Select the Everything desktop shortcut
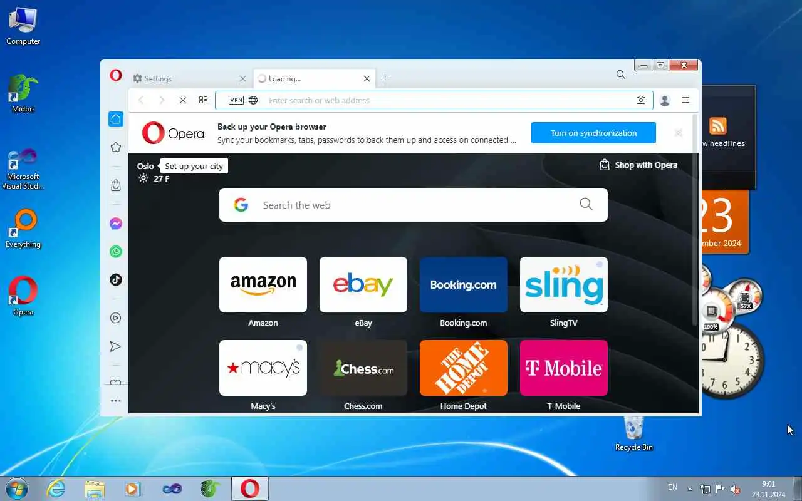The image size is (802, 501). pyautogui.click(x=23, y=229)
